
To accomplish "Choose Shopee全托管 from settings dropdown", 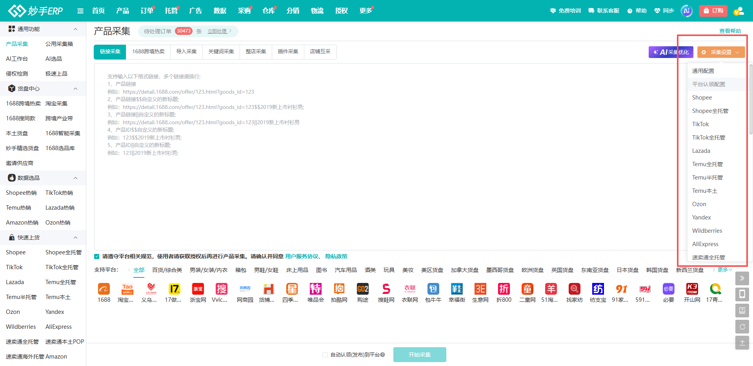I will pyautogui.click(x=716, y=111).
